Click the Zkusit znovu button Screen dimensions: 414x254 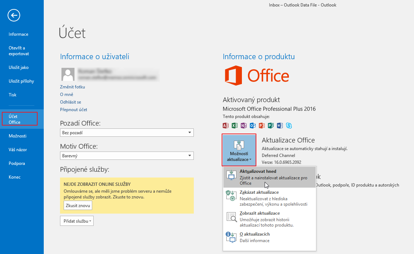coord(78,206)
